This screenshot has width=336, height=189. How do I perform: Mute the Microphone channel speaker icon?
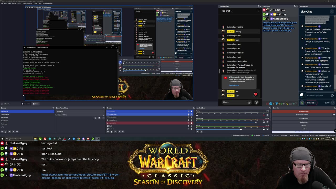264,122
